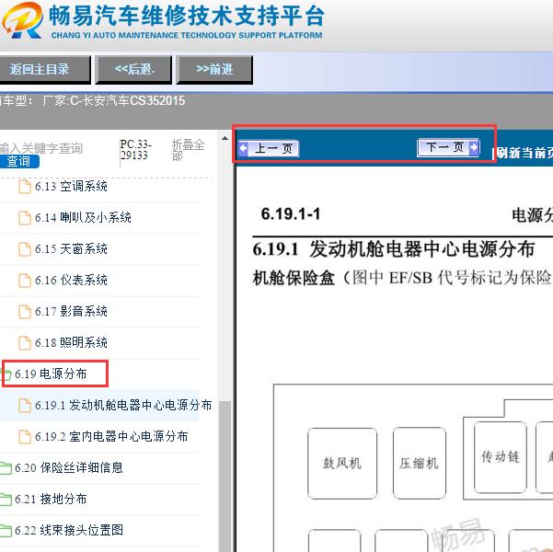Click the 畅易 platform logo icon

coord(23,19)
